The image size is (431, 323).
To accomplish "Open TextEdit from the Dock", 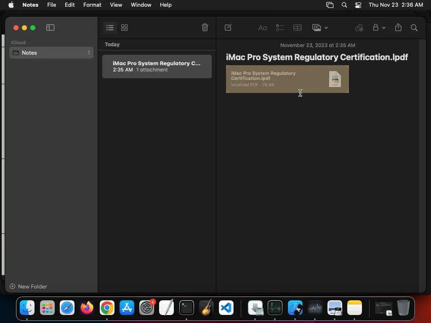I will [x=167, y=307].
